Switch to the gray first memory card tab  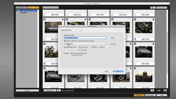coord(21,7)
